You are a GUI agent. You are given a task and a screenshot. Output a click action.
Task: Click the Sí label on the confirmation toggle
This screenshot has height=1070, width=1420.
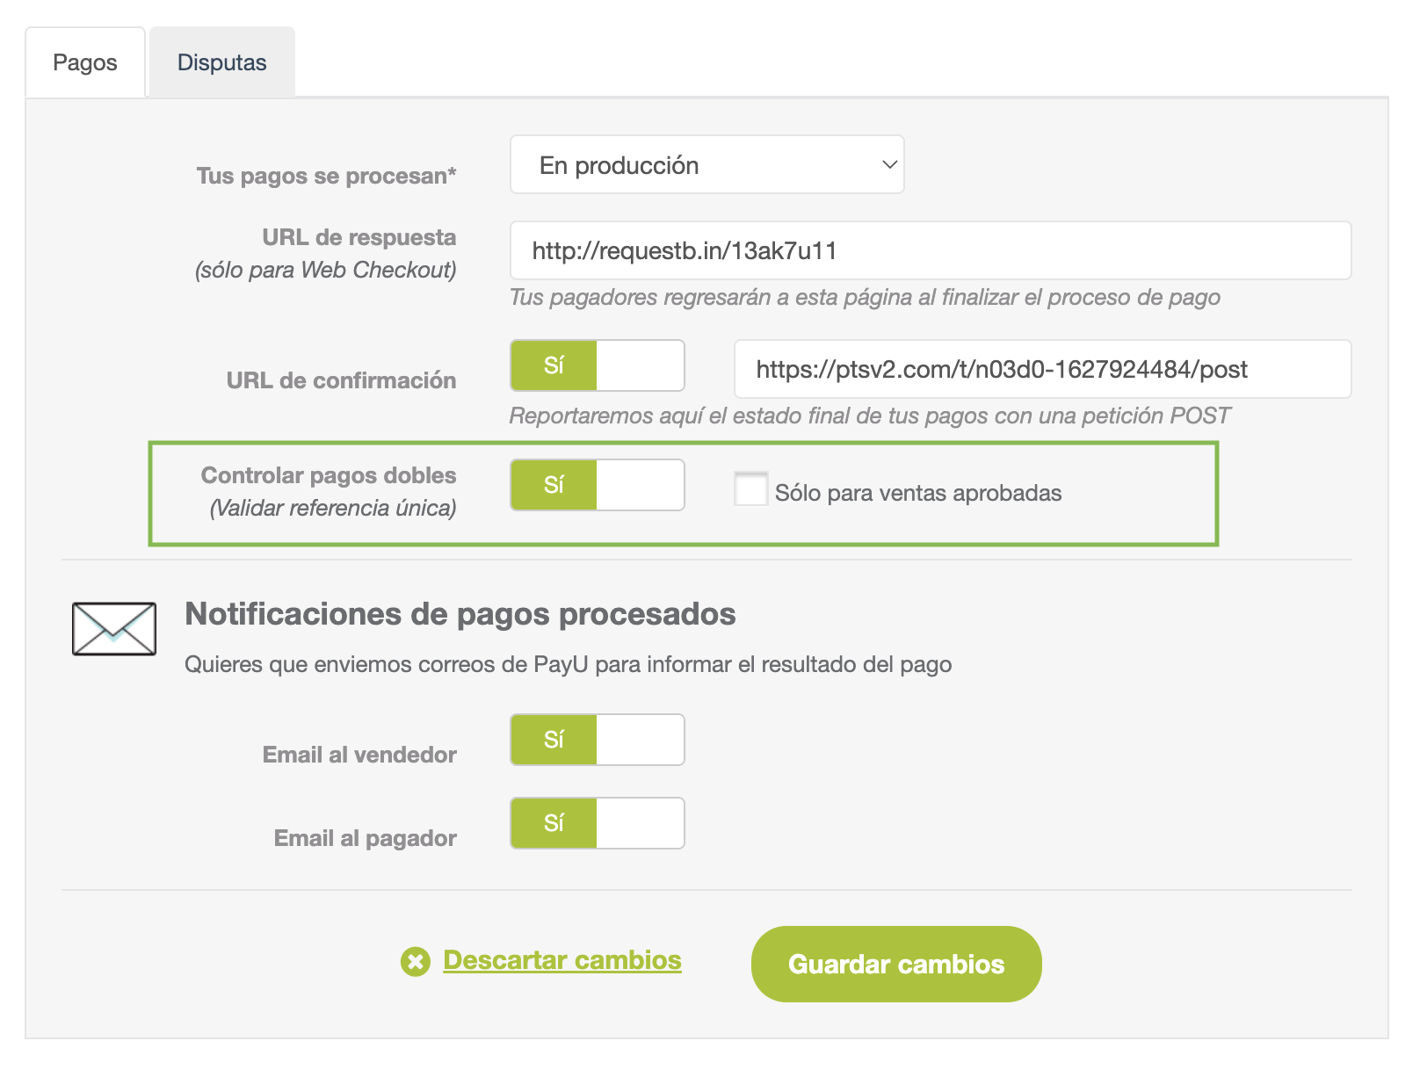554,365
